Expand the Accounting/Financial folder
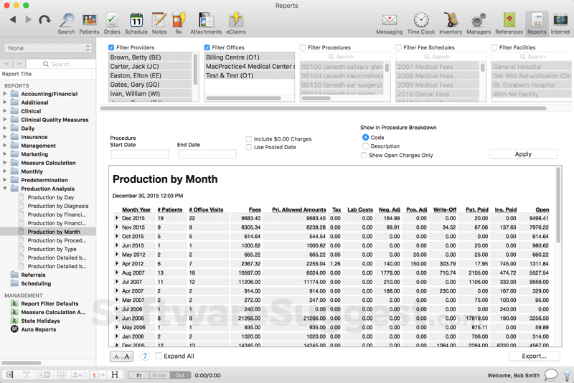The width and height of the screenshot is (574, 383). point(6,94)
